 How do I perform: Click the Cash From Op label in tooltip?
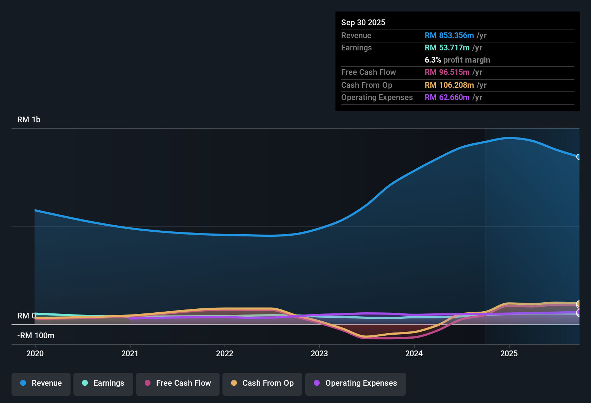[x=367, y=85]
